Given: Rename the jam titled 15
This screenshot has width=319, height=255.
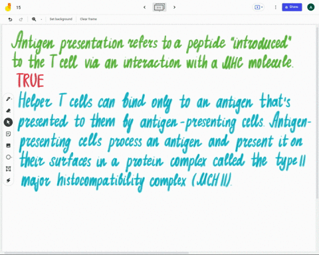Looking at the screenshot, I should (x=19, y=7).
